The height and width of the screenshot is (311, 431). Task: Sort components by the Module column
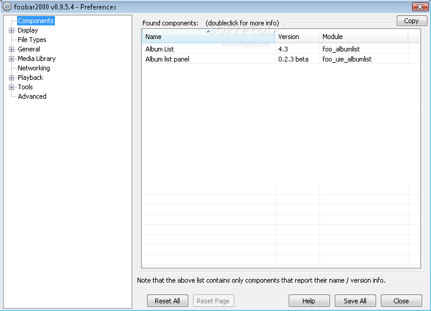click(364, 37)
